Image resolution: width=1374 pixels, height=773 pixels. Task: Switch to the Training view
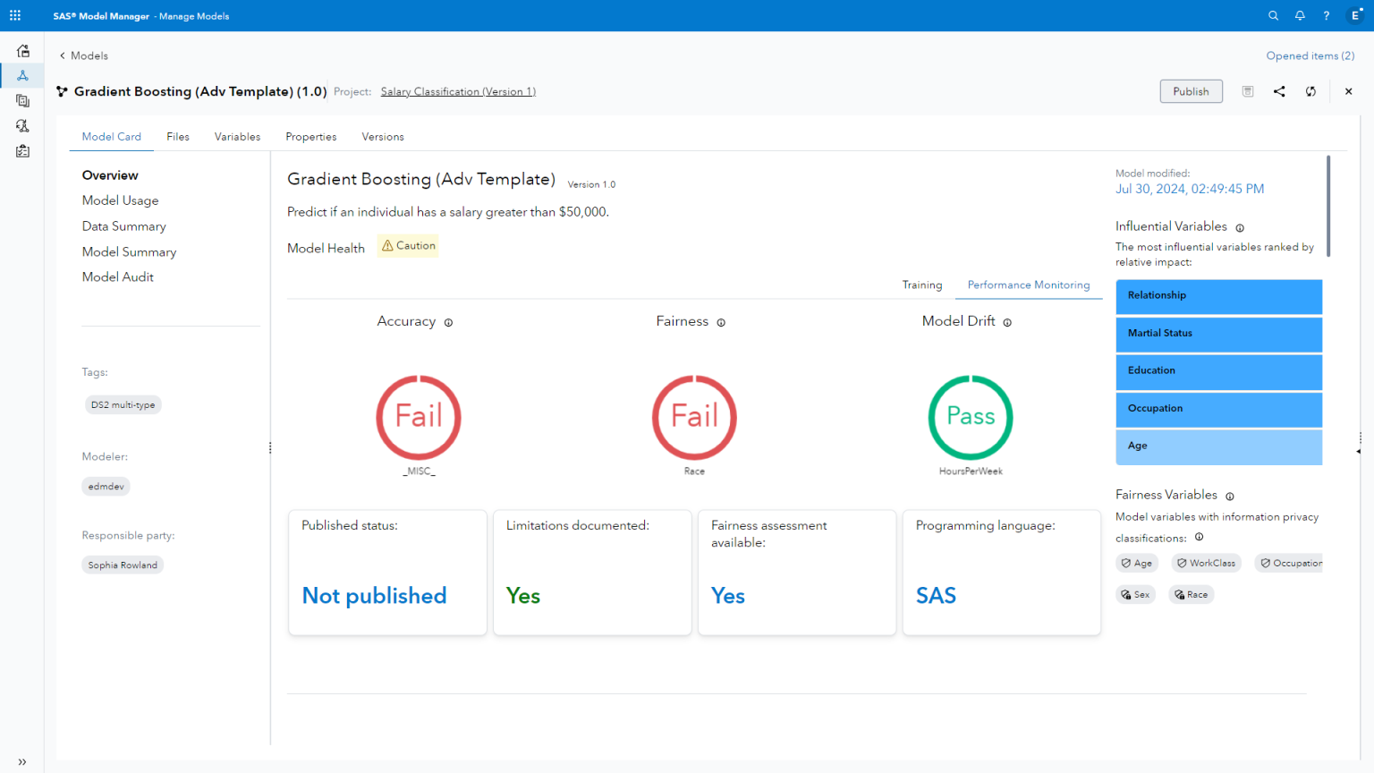point(922,285)
